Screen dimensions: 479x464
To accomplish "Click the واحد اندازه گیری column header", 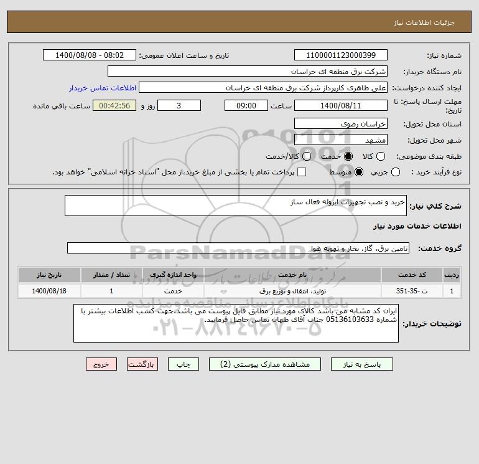I will (x=173, y=275).
